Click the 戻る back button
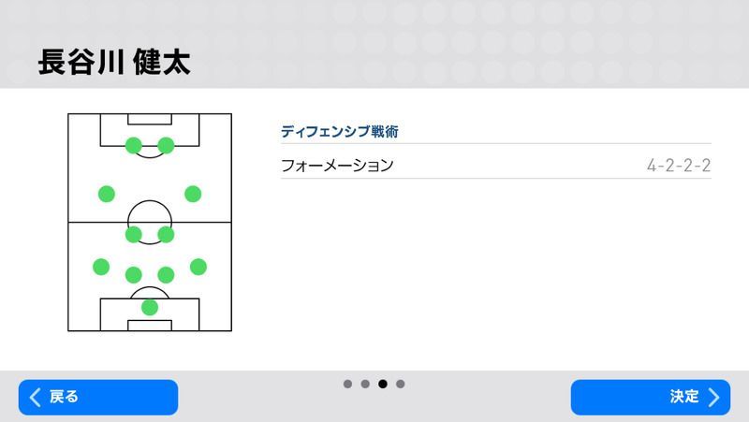The image size is (749, 422). (97, 397)
